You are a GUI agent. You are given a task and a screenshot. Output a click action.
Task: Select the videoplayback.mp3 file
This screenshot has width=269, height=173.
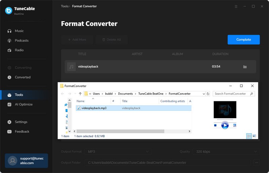133,108
